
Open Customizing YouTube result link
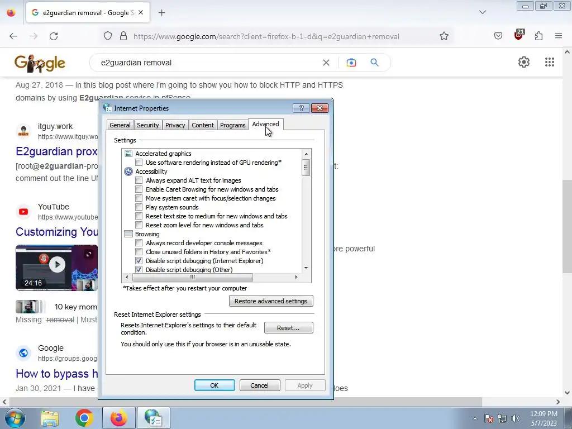point(56,232)
